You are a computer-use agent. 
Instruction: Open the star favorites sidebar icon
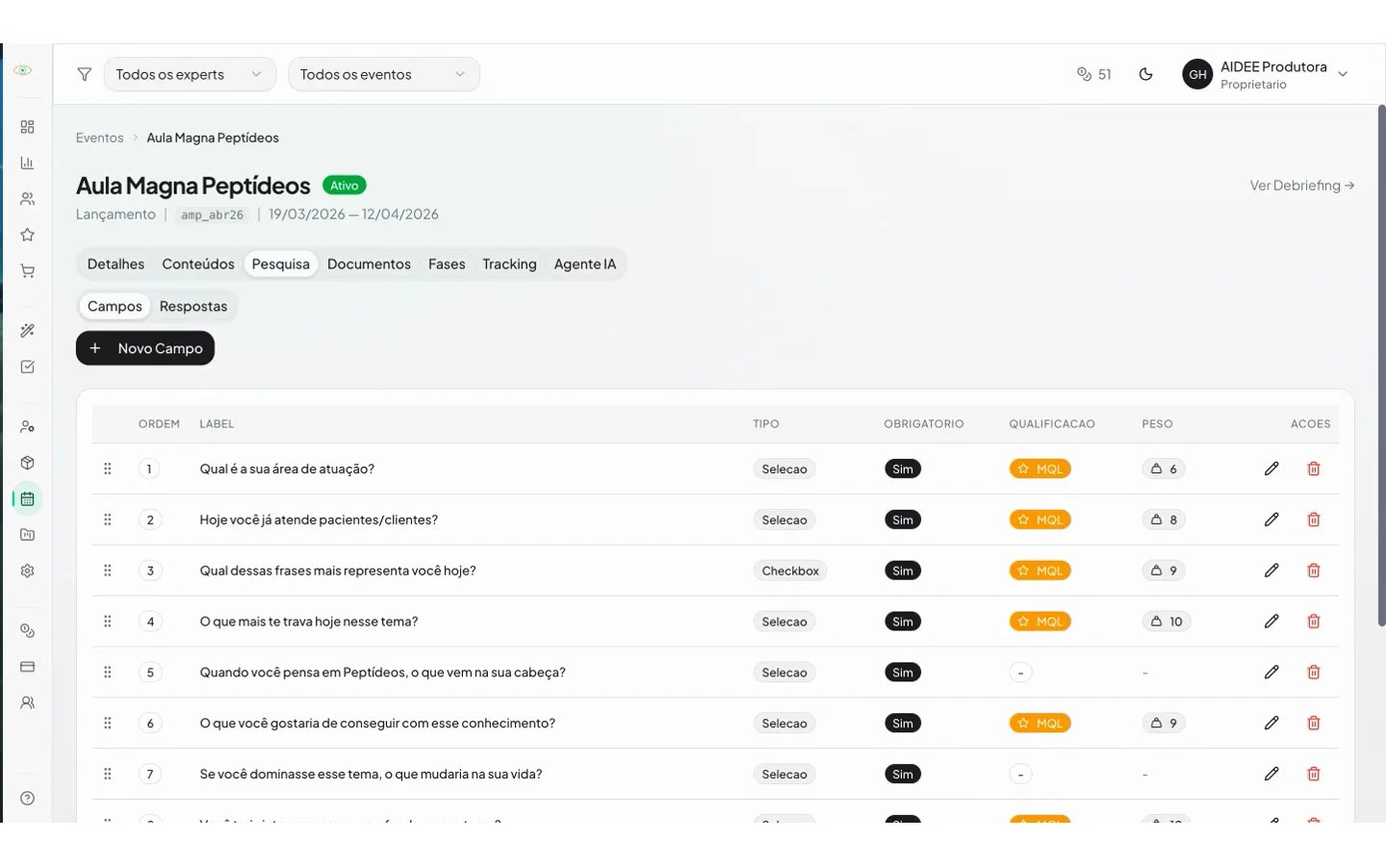click(28, 235)
